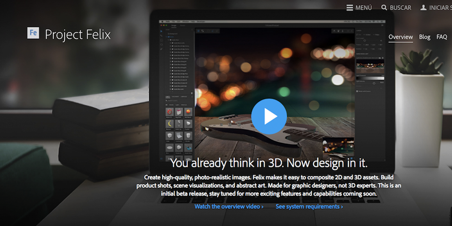Go to the FAQ tab
The image size is (452, 226).
pyautogui.click(x=442, y=37)
